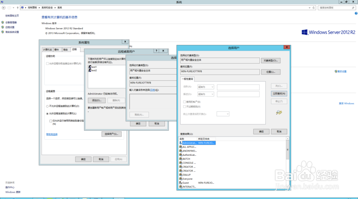Click the help question mark in 远程桌面用户

[156, 51]
